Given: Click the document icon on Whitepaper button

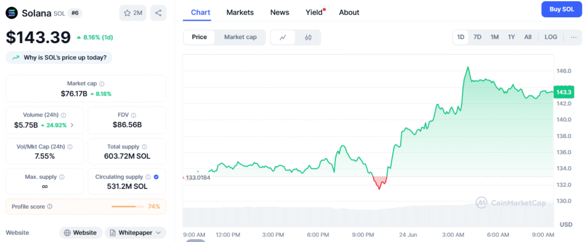Looking at the screenshot, I should 112,233.
